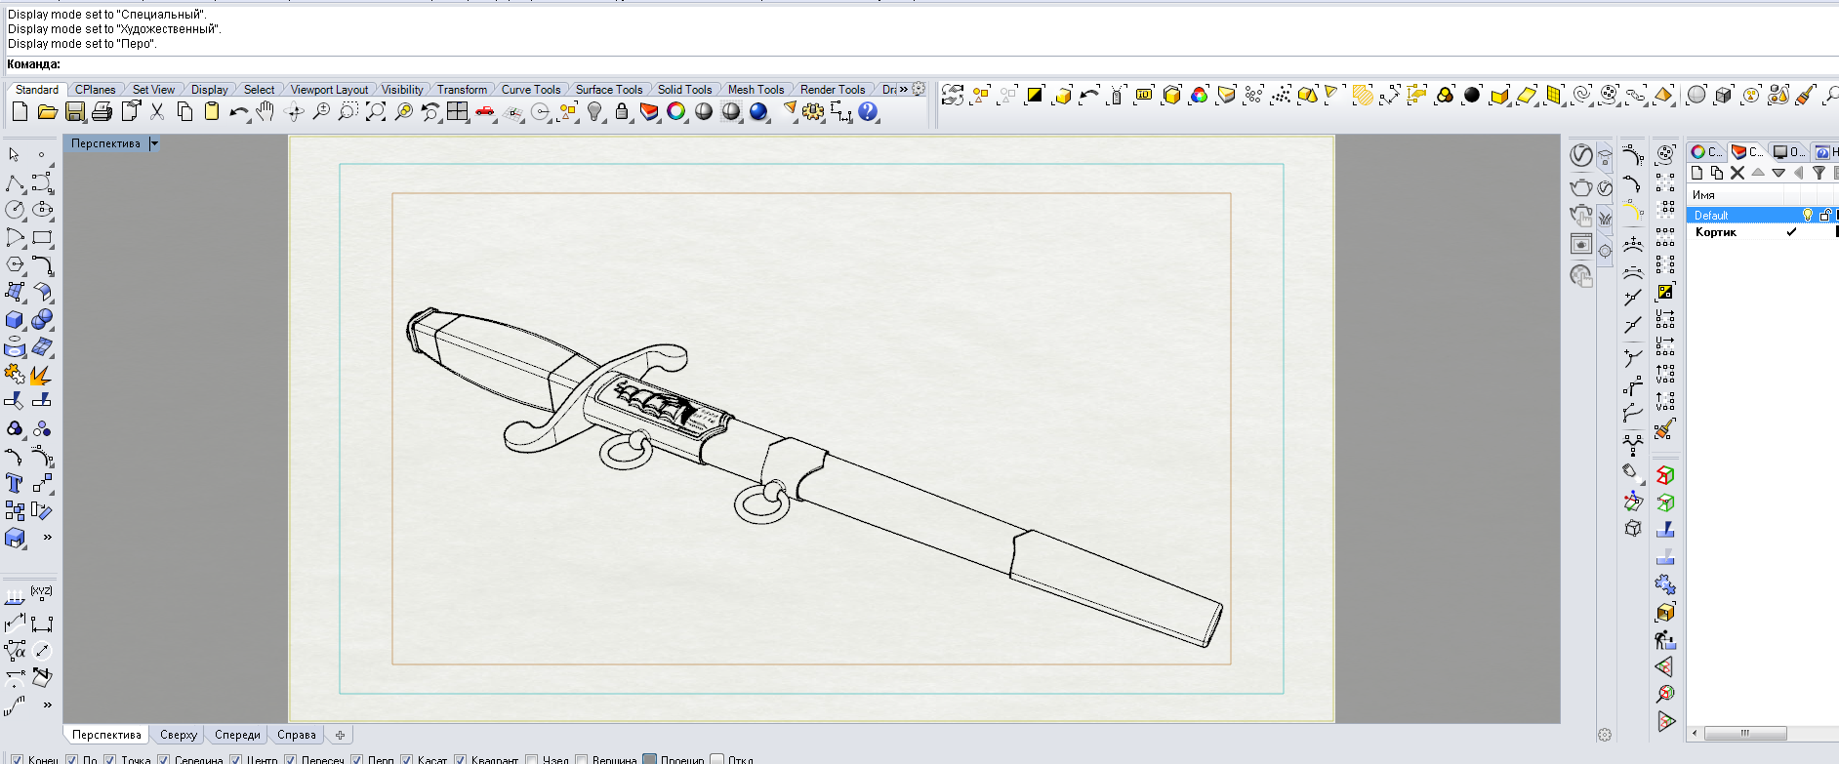This screenshot has height=764, width=1839.
Task: Click the light bulb Hide objects icon
Action: click(x=594, y=112)
